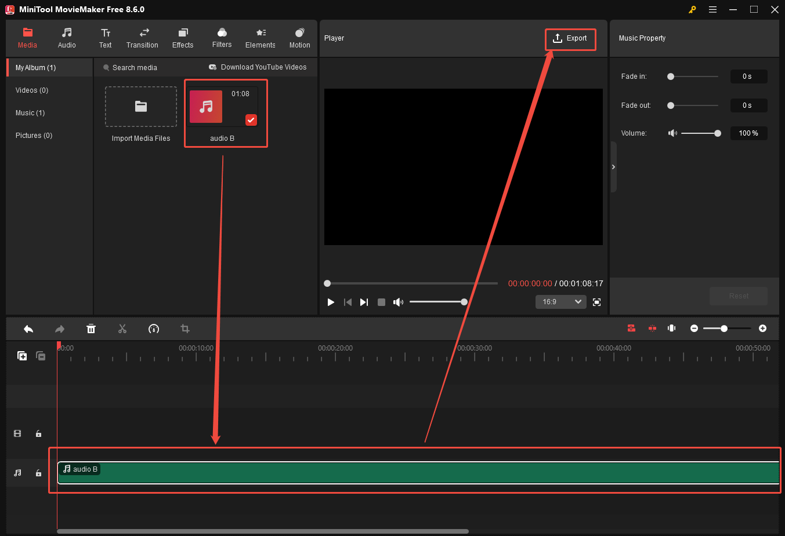
Task: Collapse the Music Property panel arrow
Action: 613,167
